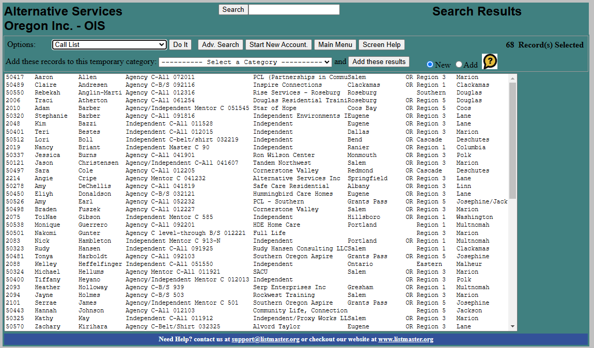Click the results list scroll up arrow

[512, 78]
